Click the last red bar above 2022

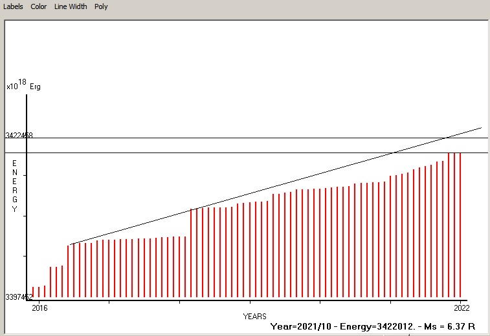[460, 226]
